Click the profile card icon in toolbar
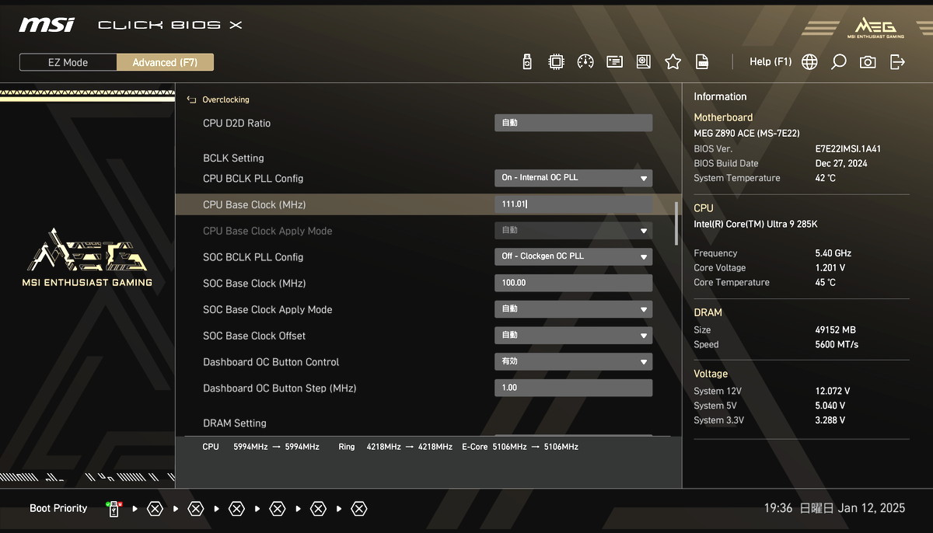 coord(615,62)
